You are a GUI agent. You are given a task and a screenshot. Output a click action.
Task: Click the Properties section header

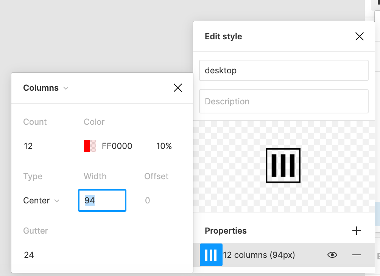coord(226,231)
